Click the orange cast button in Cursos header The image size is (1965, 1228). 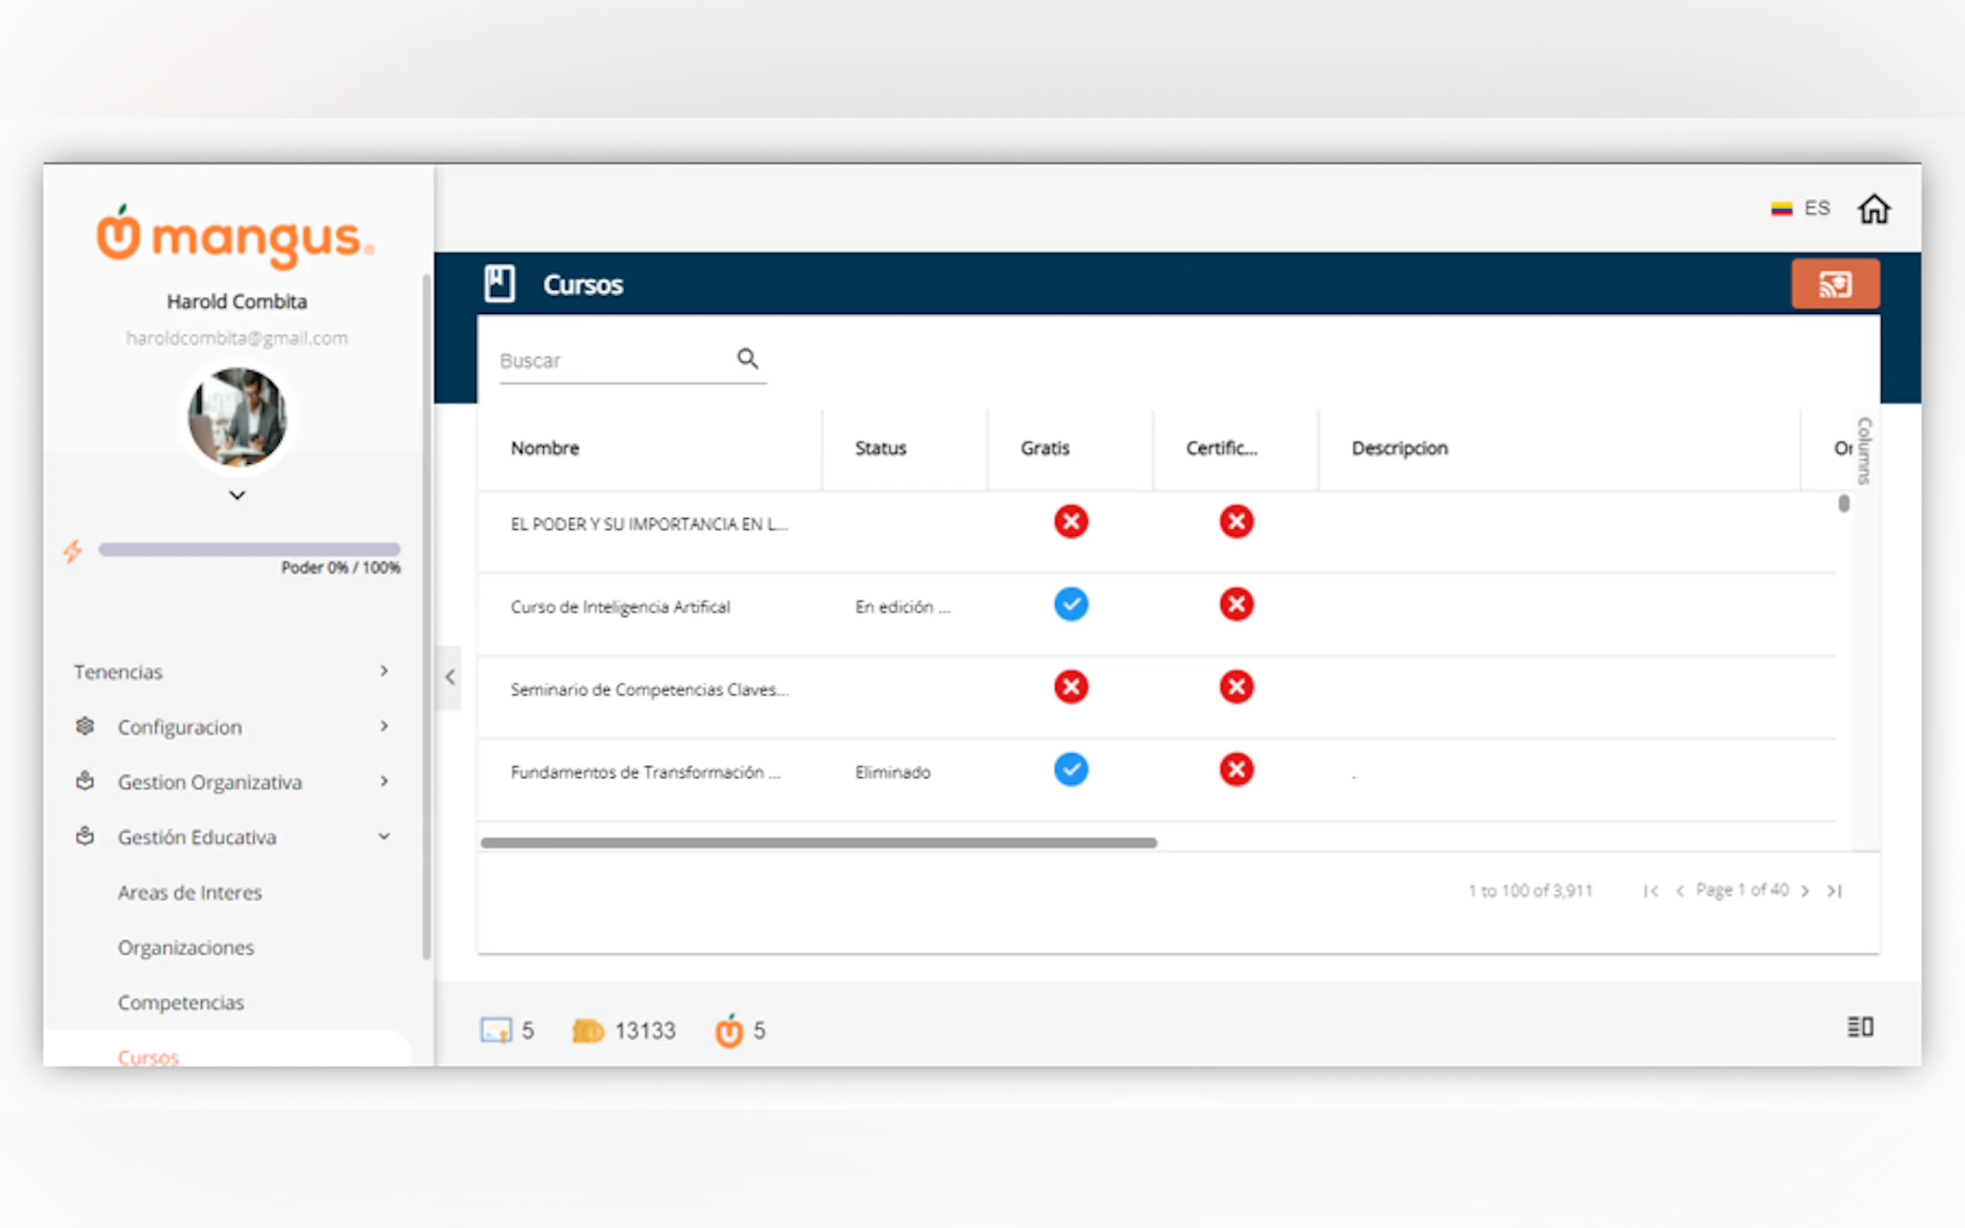pos(1834,285)
